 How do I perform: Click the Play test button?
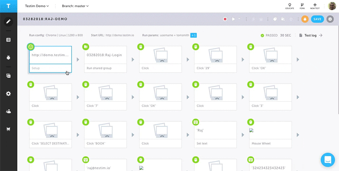[233, 19]
